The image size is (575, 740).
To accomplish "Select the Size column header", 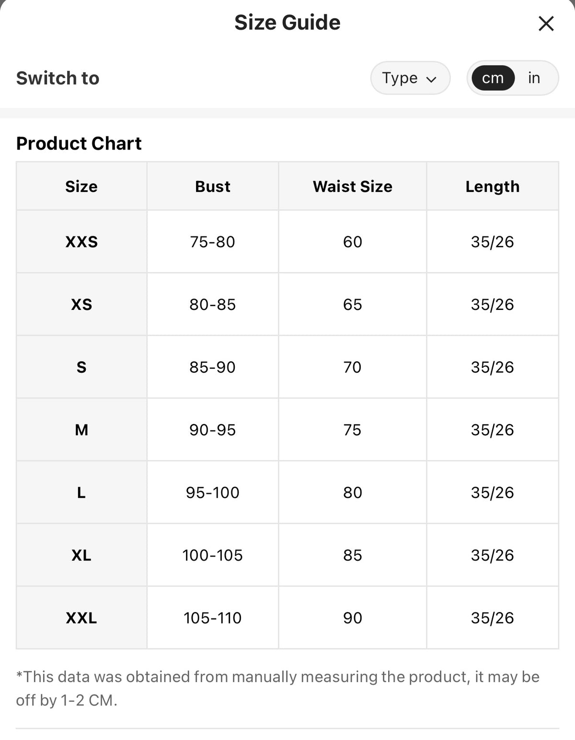I will (81, 186).
